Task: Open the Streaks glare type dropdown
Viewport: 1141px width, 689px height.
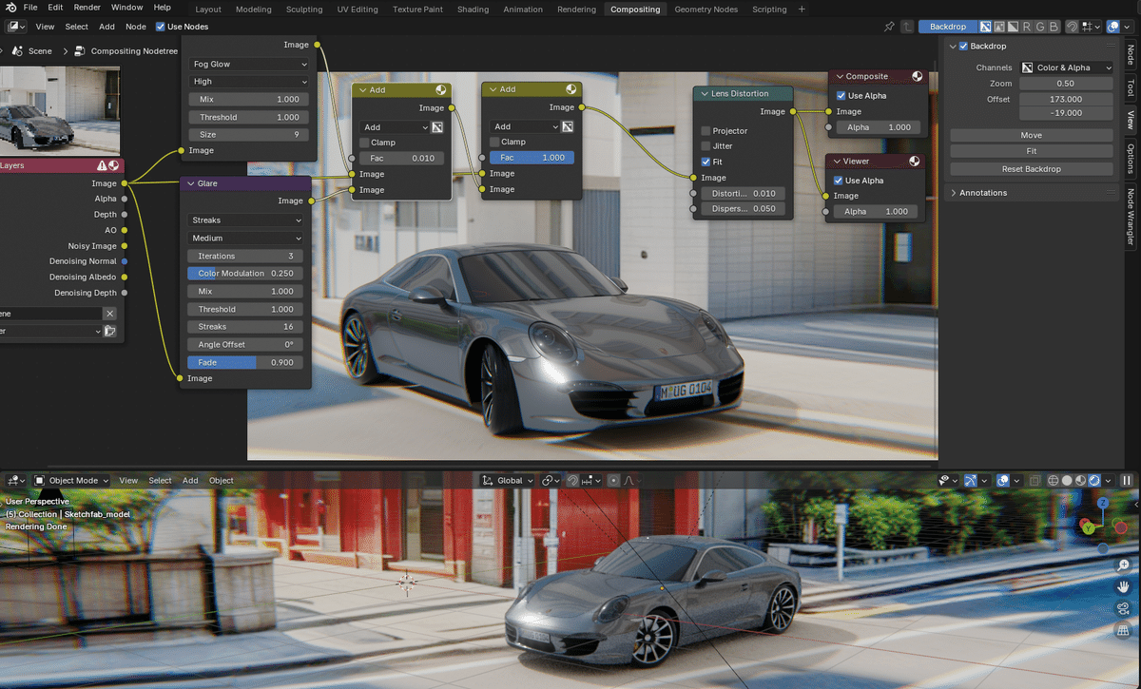Action: (245, 220)
